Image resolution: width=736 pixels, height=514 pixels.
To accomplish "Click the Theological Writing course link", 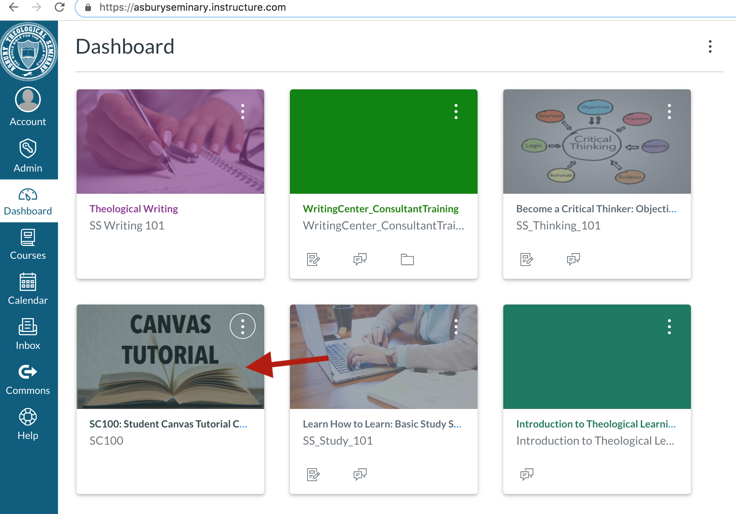I will click(134, 209).
